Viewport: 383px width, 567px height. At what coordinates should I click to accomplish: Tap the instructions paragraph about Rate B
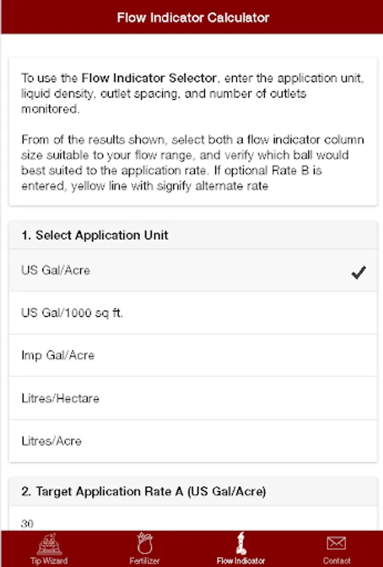tap(193, 163)
